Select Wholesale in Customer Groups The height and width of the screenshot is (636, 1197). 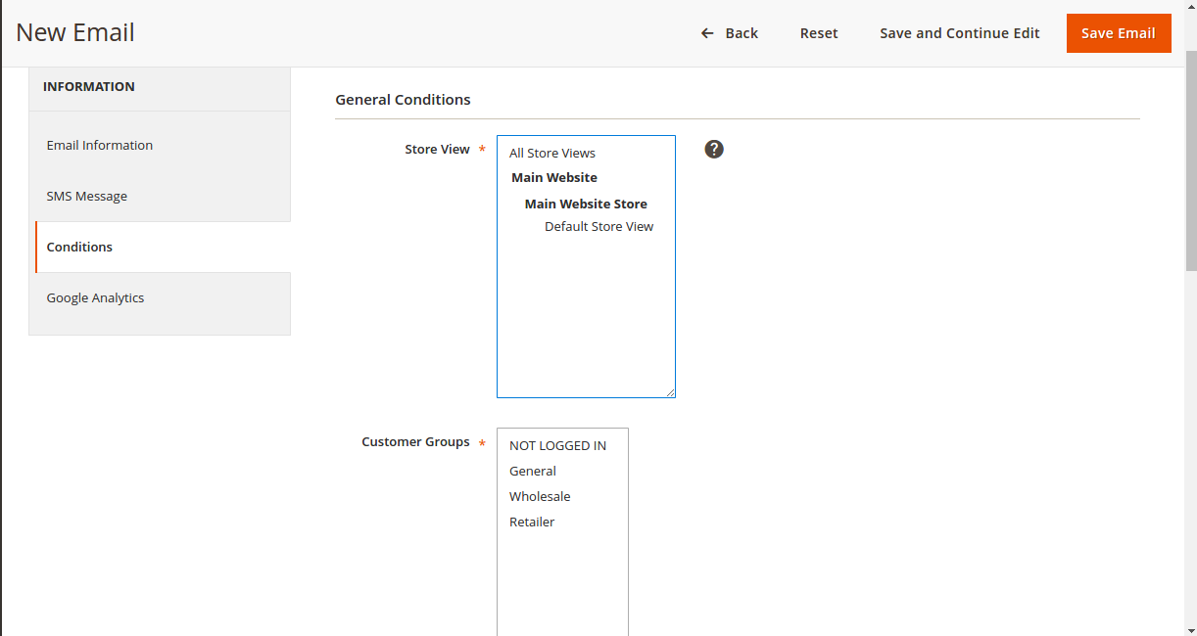[540, 496]
